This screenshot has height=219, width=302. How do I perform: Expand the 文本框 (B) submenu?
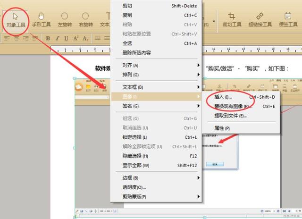(156, 87)
